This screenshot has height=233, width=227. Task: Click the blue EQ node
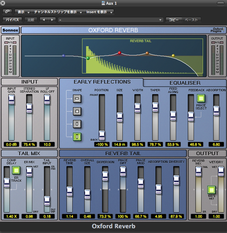point(64,56)
